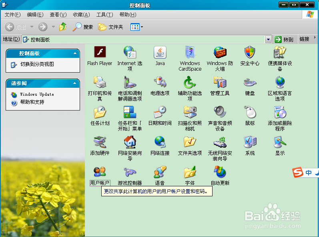Collapse the 请参阅 sidebar panel
Image resolution: width=319 pixels, height=237 pixels.
75,83
